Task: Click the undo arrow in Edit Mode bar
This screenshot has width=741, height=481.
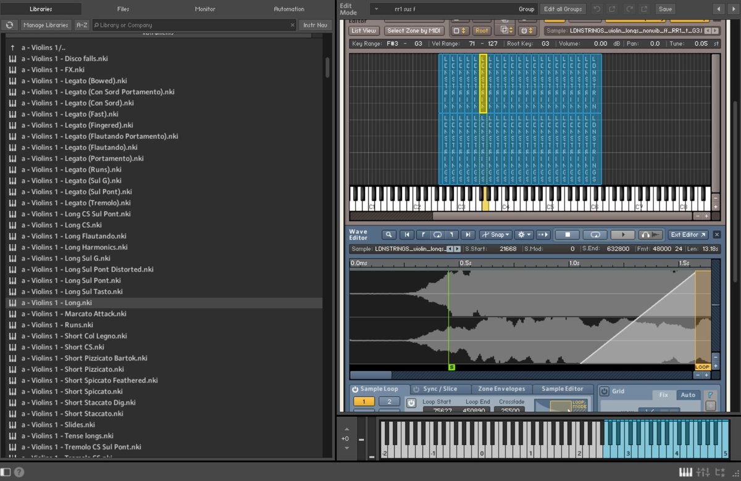Action: click(597, 9)
